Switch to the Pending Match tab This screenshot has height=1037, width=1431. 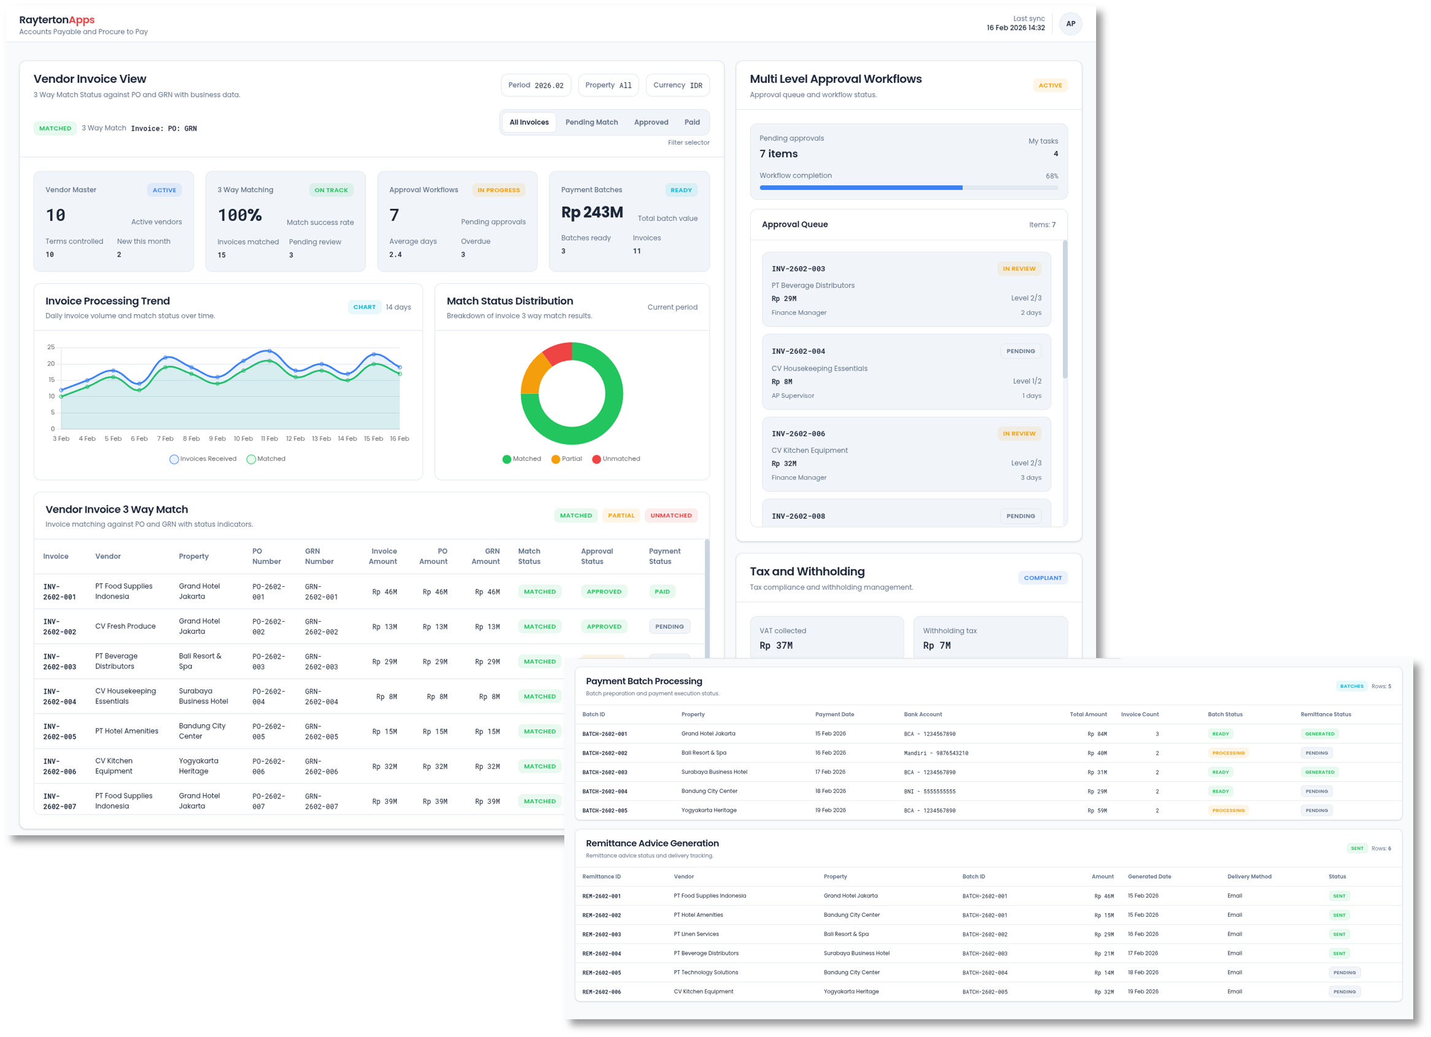click(591, 123)
